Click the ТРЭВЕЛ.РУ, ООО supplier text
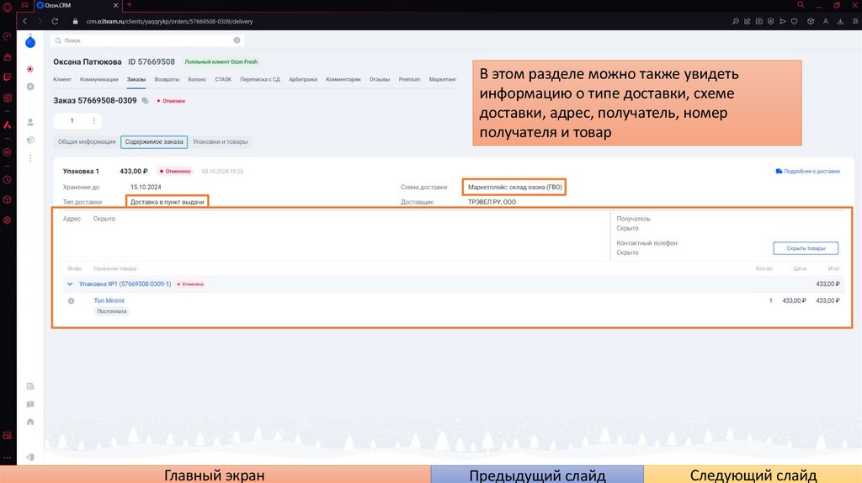 click(492, 202)
